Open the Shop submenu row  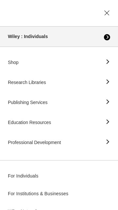point(59,62)
